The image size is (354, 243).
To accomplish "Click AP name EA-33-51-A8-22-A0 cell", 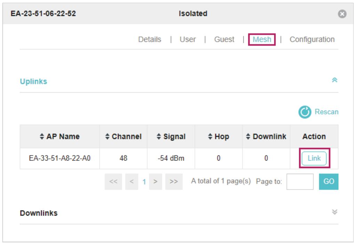I will click(x=59, y=158).
